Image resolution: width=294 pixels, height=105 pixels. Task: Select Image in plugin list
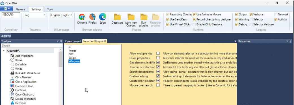click(72, 51)
